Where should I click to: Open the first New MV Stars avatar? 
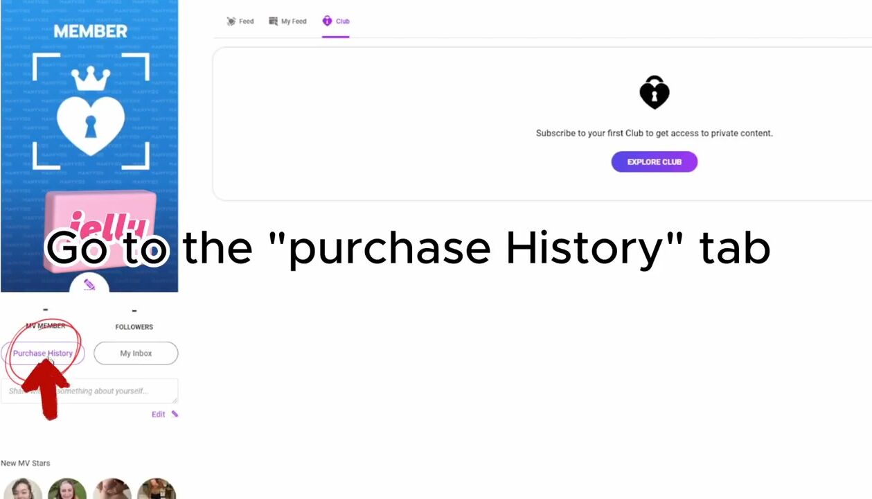(22, 489)
